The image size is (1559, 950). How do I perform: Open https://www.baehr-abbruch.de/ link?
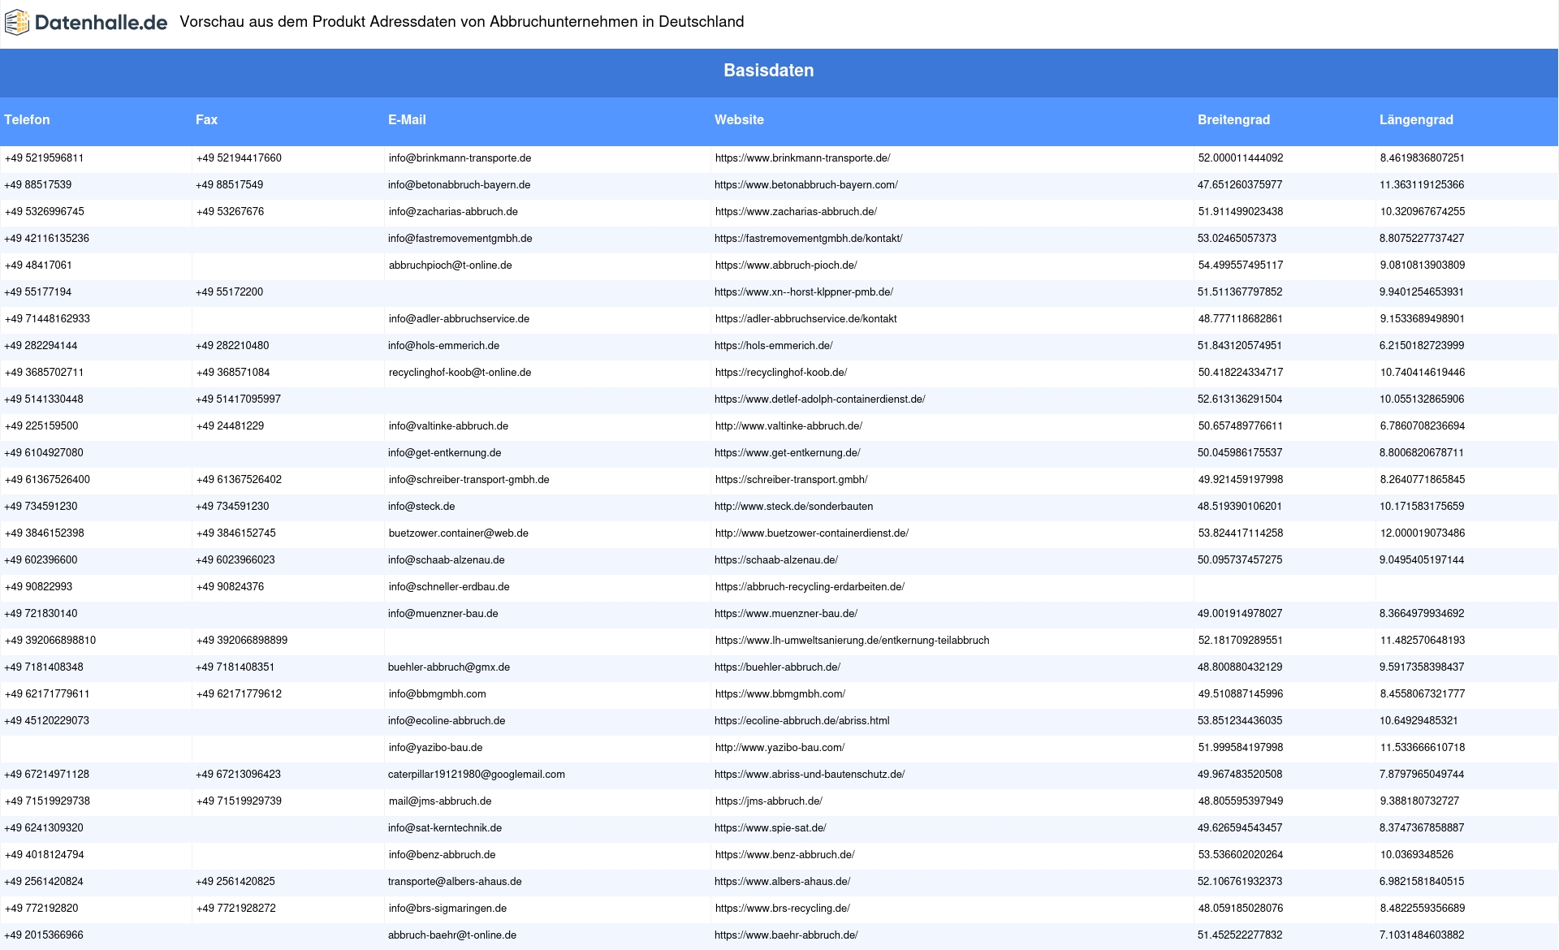786,935
